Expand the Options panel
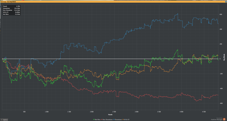This screenshot has width=227, height=121. (4, 120)
